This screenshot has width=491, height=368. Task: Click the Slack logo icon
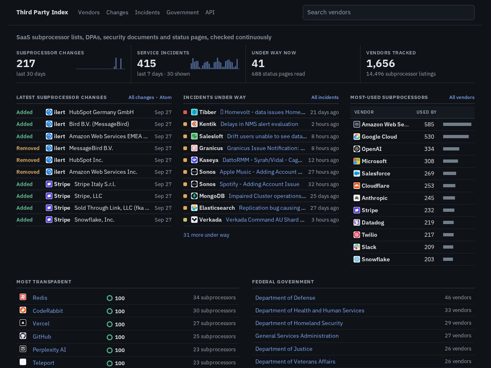357,247
